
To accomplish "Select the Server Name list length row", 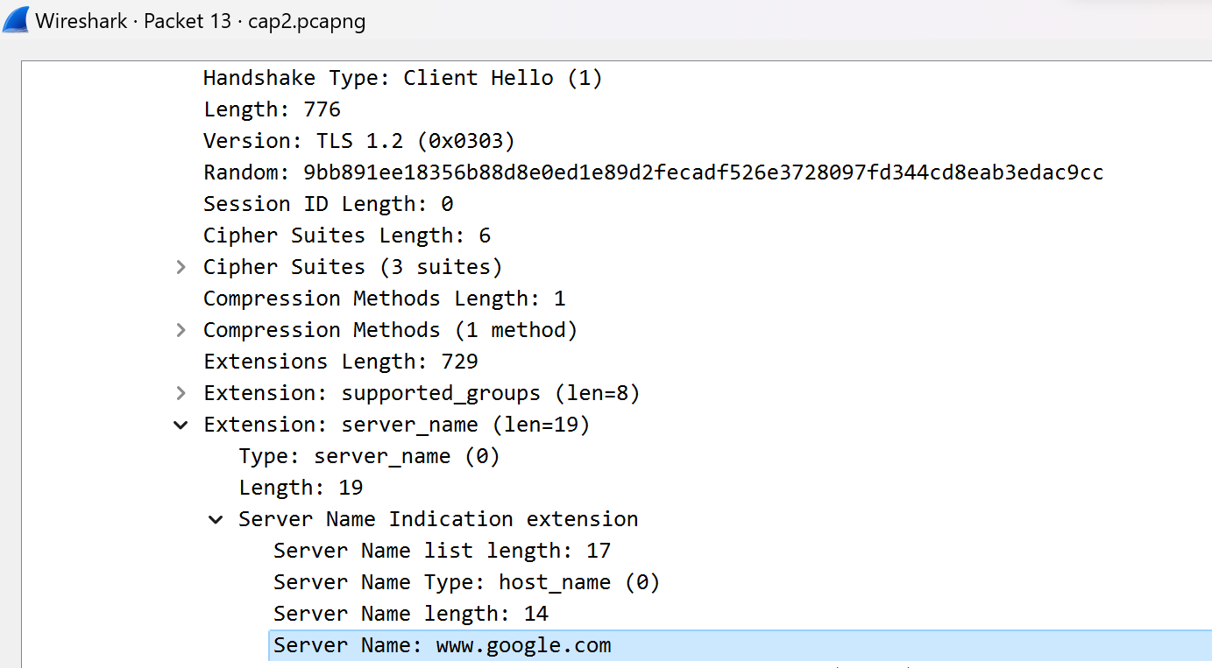I will click(442, 551).
